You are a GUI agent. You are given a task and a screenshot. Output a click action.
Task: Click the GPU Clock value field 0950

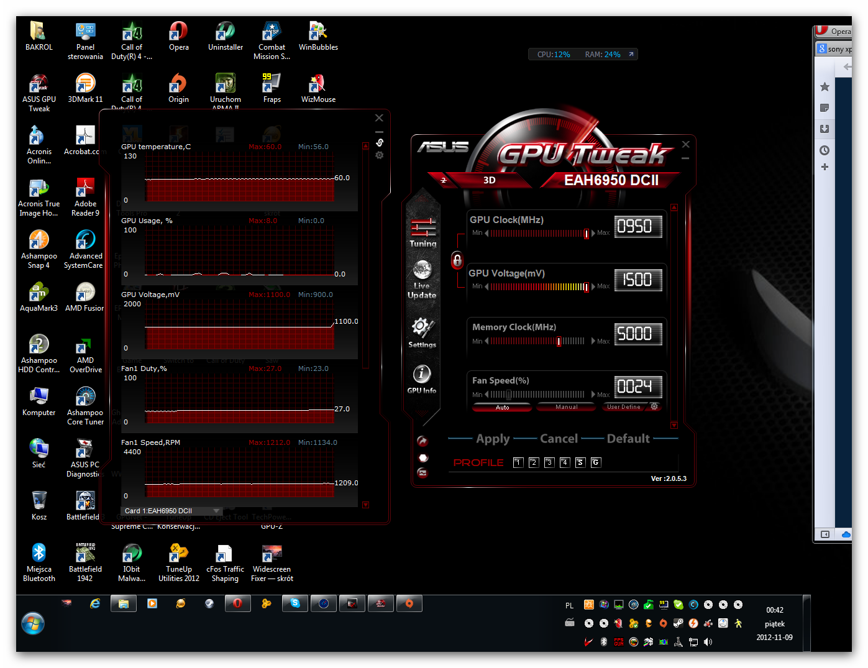637,227
